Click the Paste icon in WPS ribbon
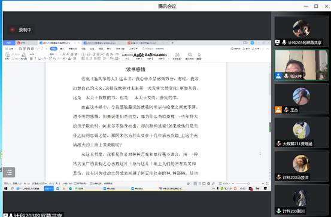The width and height of the screenshot is (331, 217). tap(7, 56)
